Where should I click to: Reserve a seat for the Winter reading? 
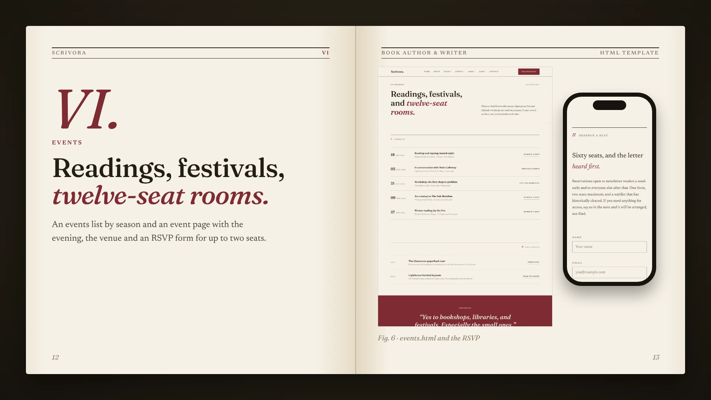click(x=531, y=212)
